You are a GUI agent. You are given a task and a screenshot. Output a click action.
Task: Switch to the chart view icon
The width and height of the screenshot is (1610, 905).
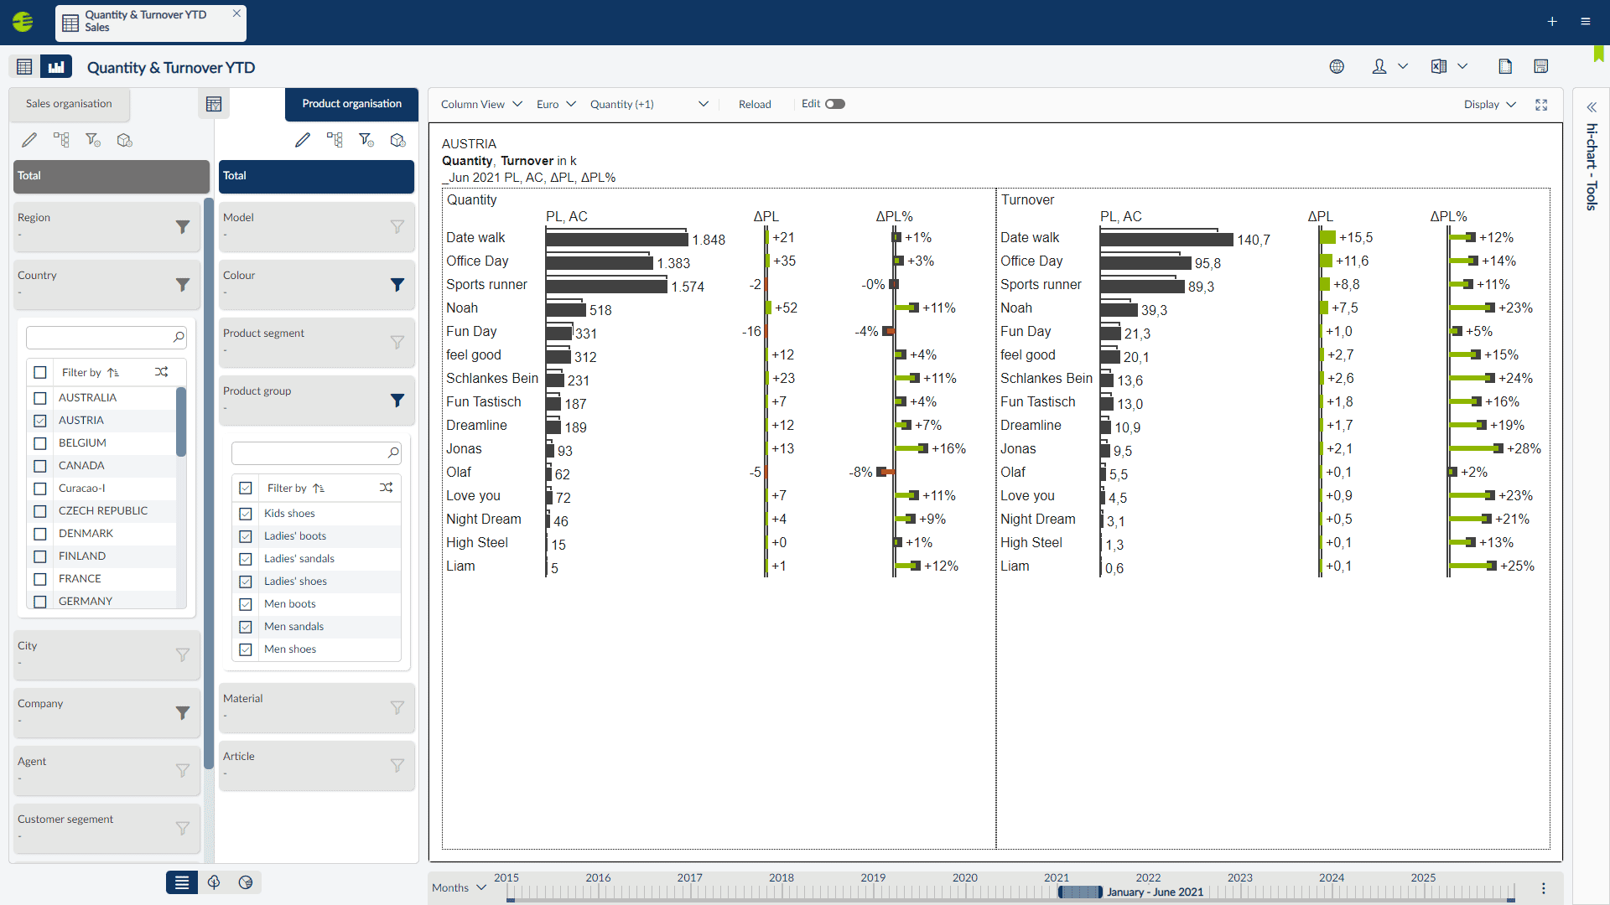coord(56,67)
